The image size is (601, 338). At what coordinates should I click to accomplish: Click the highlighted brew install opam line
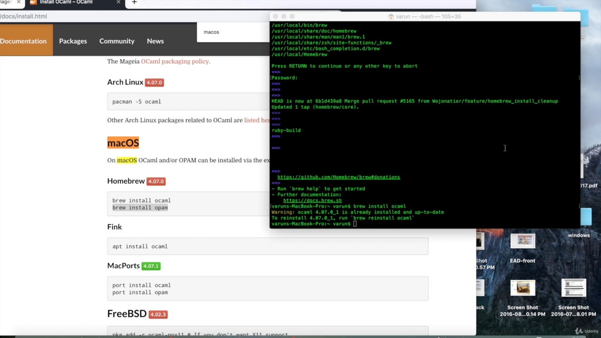[x=140, y=207]
